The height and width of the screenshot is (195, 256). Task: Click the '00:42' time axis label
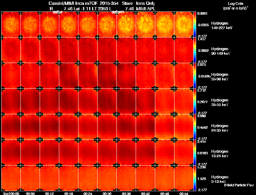coord(145,194)
